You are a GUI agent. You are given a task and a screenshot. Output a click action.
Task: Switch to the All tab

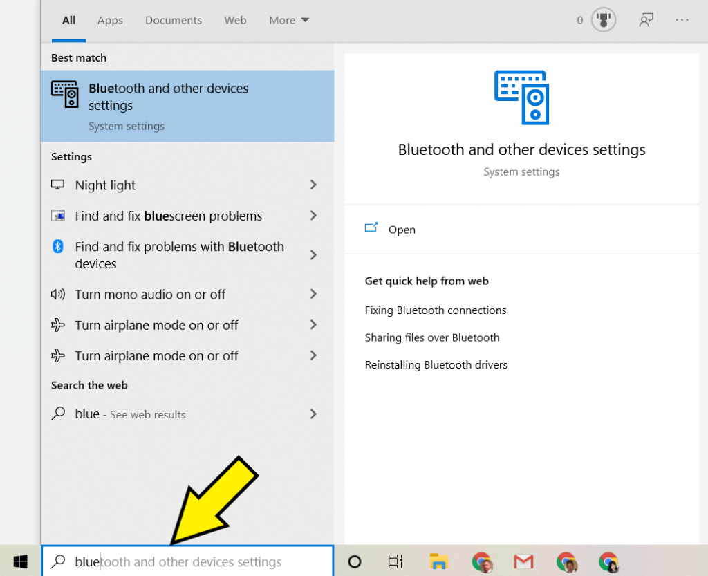pyautogui.click(x=68, y=20)
